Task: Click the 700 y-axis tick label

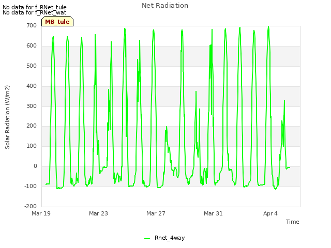Action: pyautogui.click(x=32, y=25)
